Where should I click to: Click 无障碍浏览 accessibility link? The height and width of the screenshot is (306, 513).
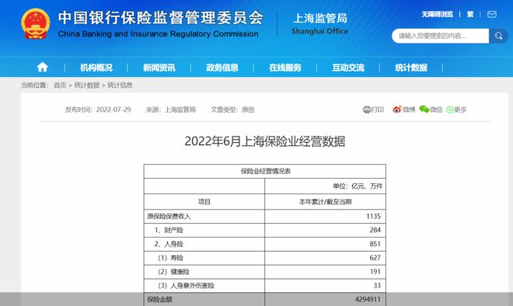click(x=437, y=15)
